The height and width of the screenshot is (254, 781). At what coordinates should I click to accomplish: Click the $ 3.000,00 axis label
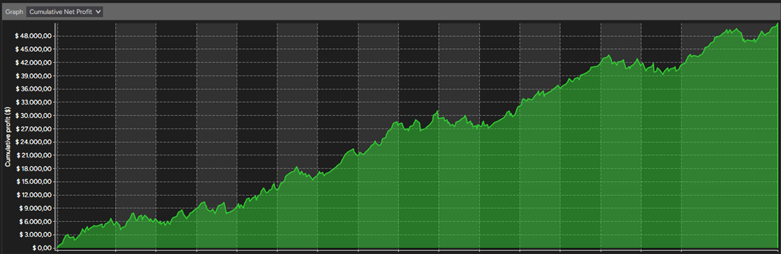click(37, 235)
